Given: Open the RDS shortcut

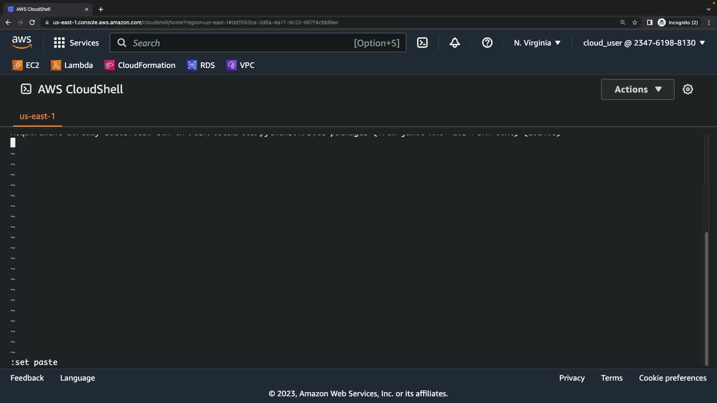Looking at the screenshot, I should 201,65.
